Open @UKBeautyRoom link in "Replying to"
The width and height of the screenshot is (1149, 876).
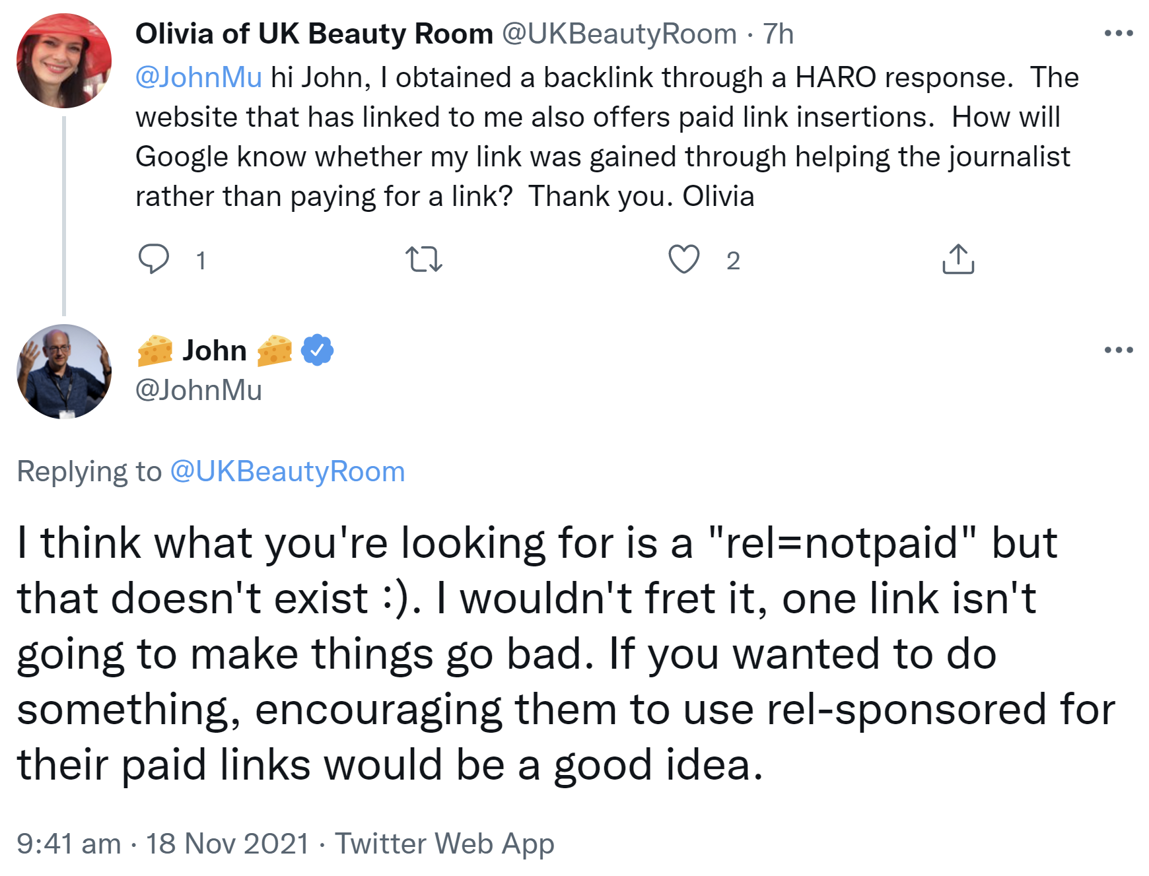(287, 471)
